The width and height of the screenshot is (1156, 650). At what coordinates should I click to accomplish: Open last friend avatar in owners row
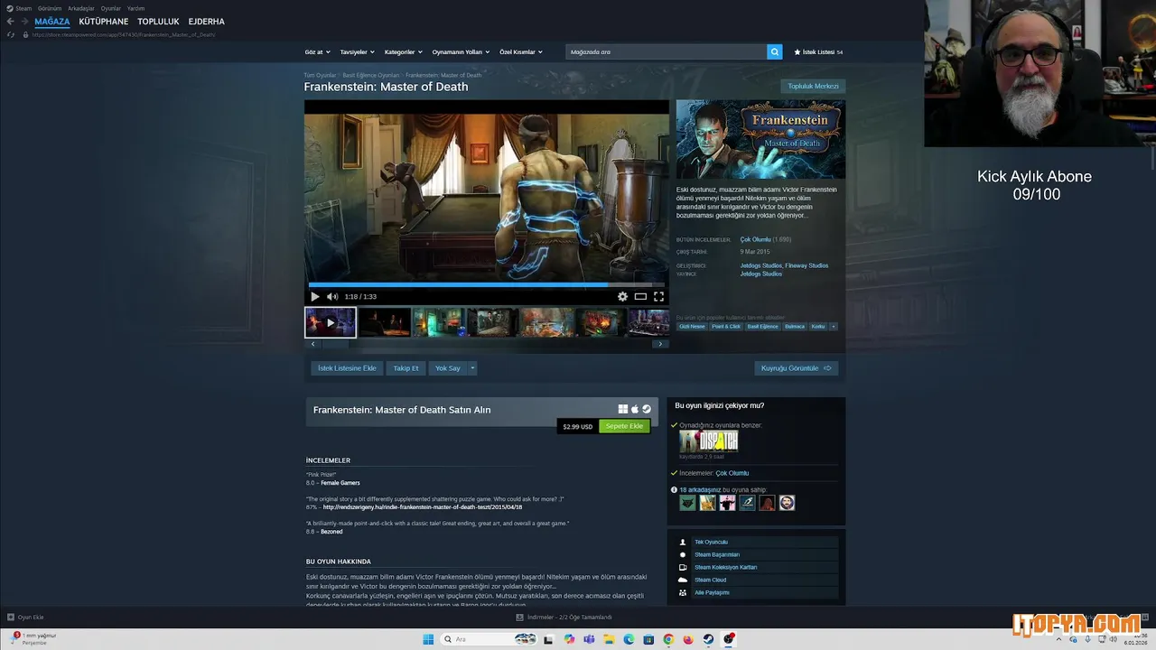787,503
